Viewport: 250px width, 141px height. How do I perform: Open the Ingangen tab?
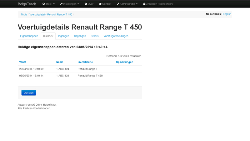click(x=64, y=36)
